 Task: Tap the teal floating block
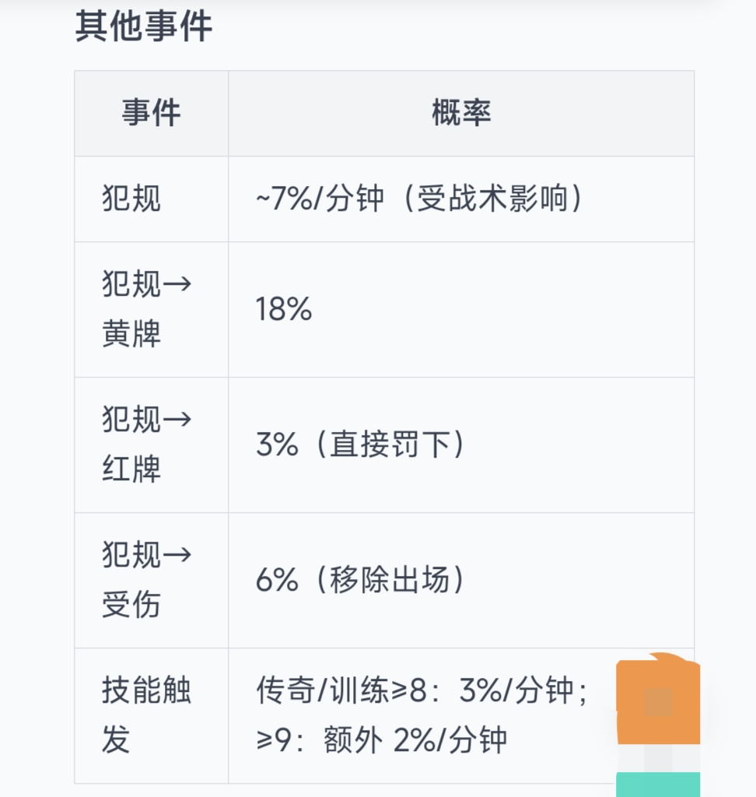click(x=658, y=785)
